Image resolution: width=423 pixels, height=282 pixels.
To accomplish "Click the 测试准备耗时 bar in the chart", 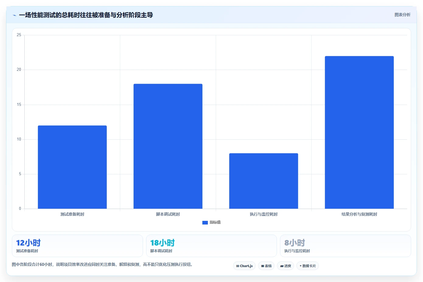I will [72, 167].
